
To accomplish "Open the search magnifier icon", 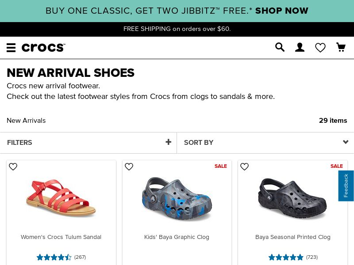I will (x=280, y=47).
